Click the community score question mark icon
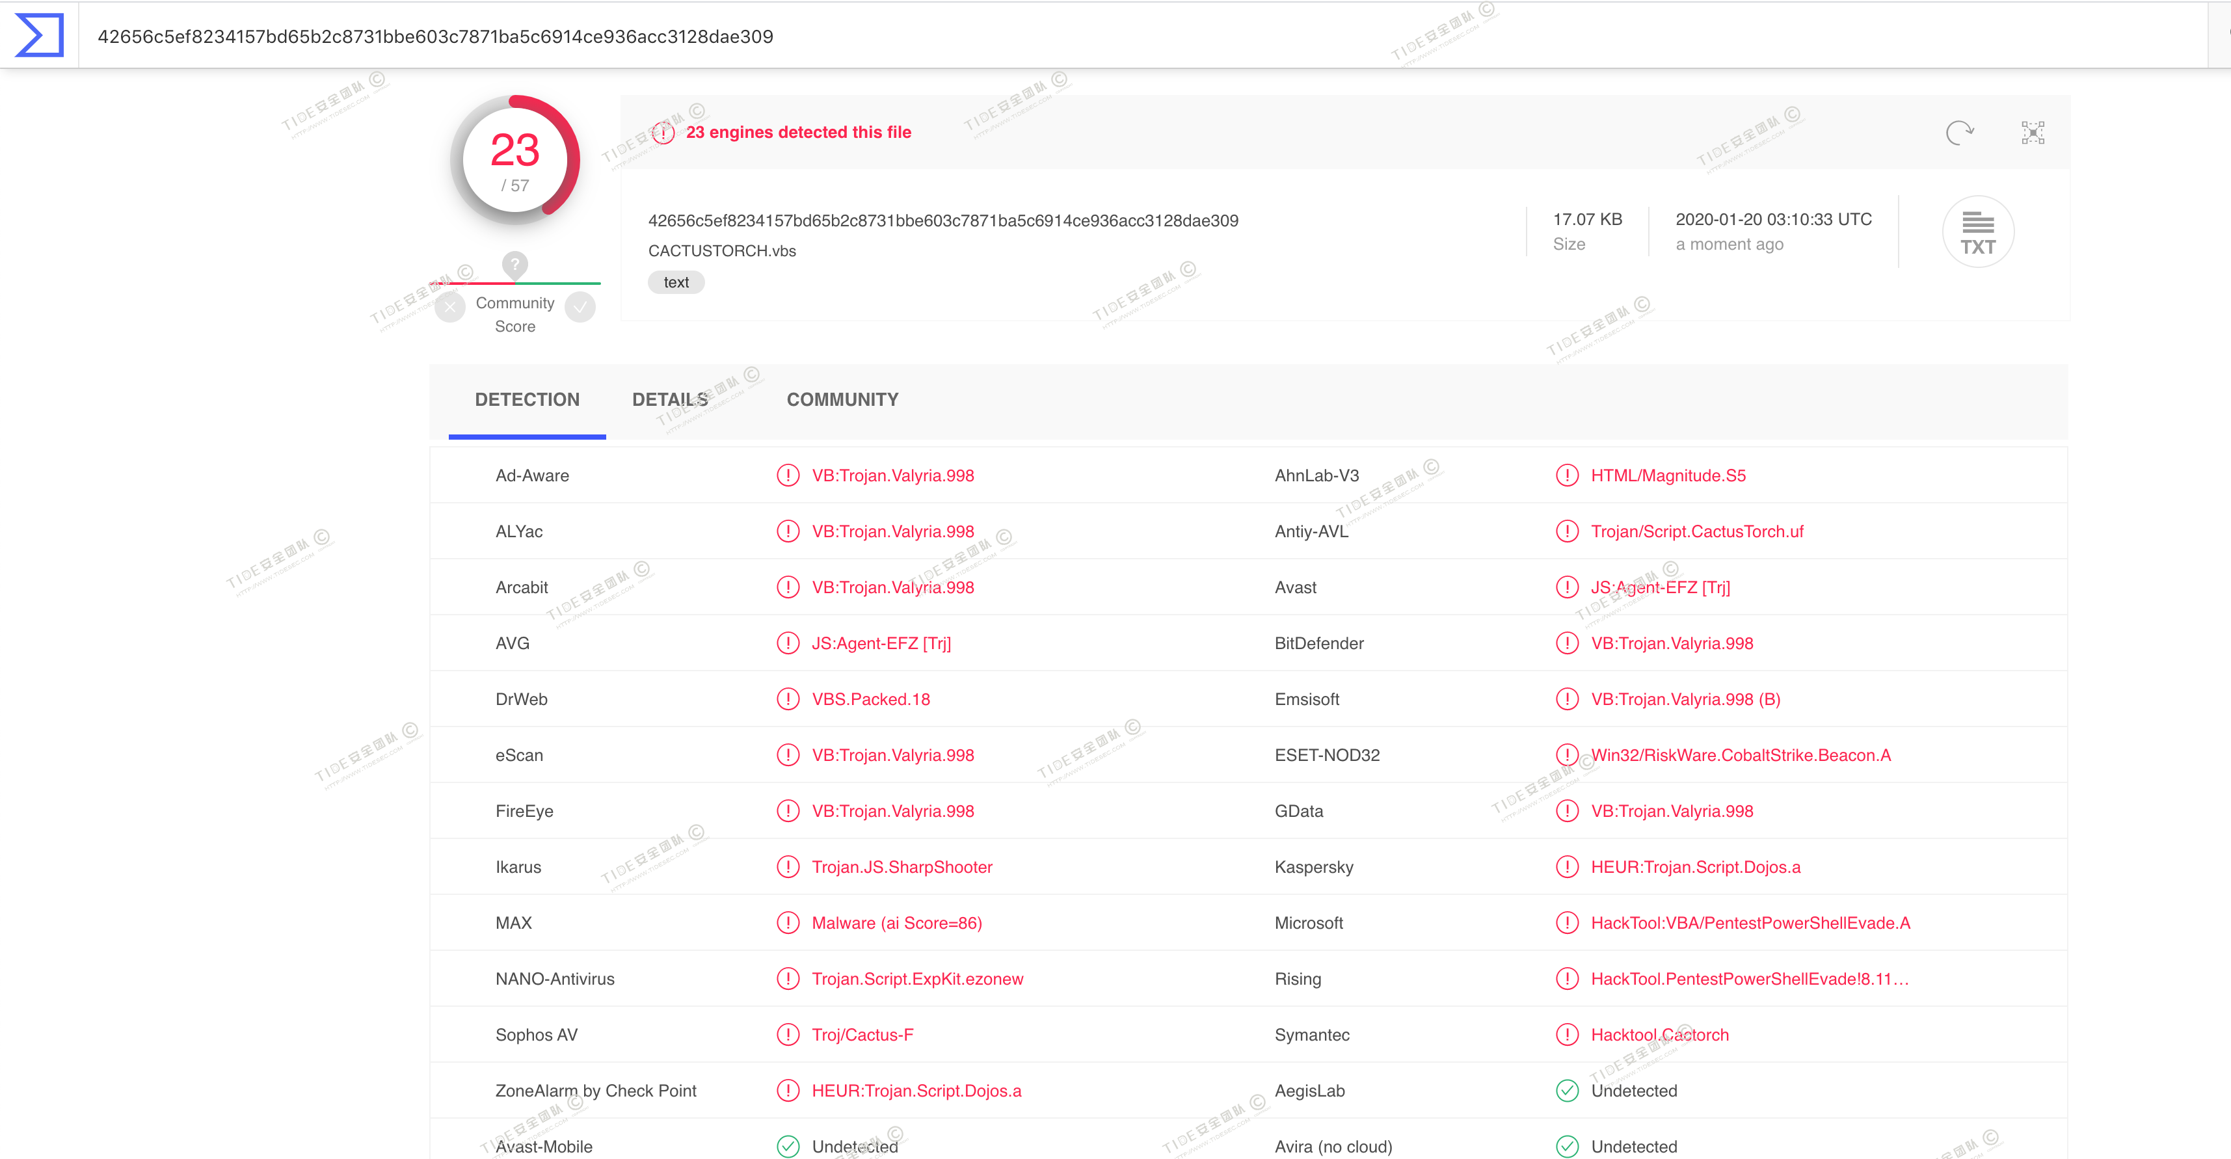 (x=514, y=264)
